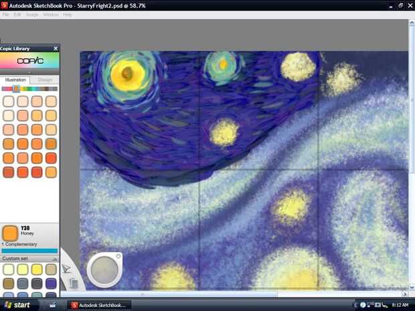Choose the palest yellow custom set swatch
Viewport: 415px width, 311px height.
coord(9,270)
